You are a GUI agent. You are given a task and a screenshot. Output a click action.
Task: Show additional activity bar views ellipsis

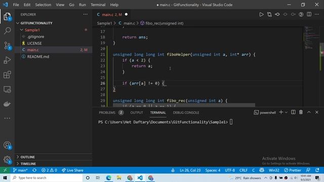7,118
